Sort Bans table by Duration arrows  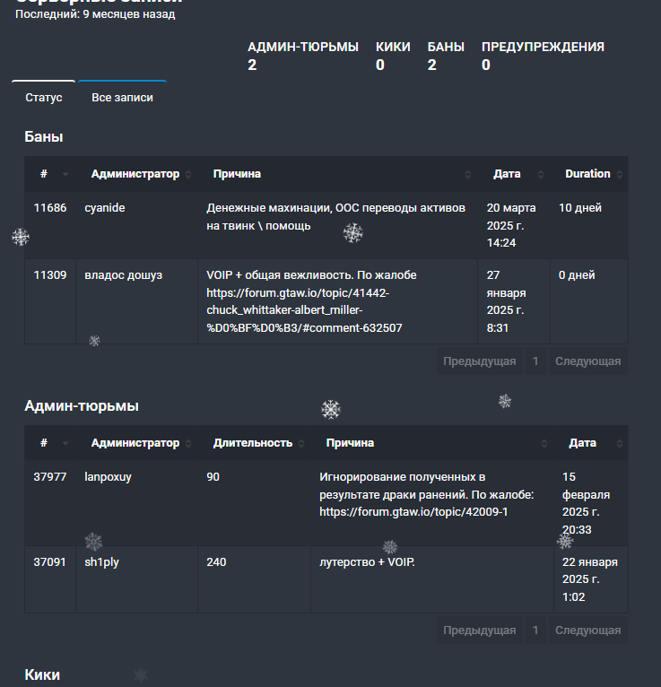(620, 174)
